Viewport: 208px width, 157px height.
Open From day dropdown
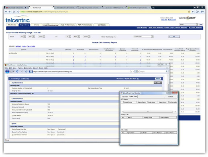pos(23,37)
